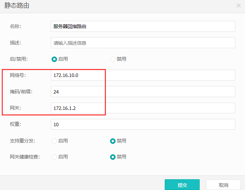Select 禁用 radio for 启/禁用
Viewport: 245px width, 190px height.
pos(113,59)
